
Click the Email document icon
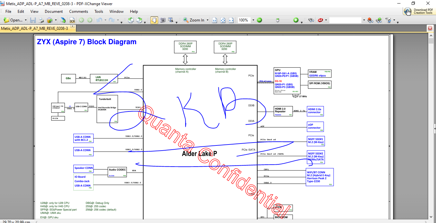pyautogui.click(x=50, y=20)
